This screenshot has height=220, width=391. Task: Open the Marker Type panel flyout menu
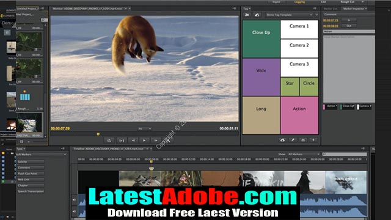62,148
